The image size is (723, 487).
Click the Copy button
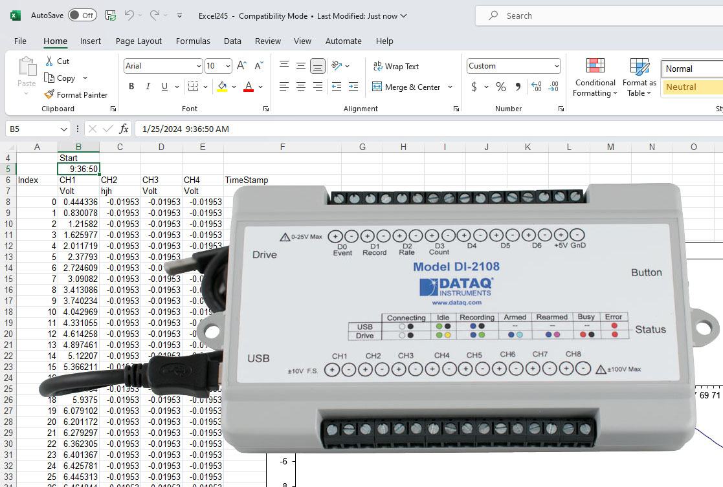(60, 78)
